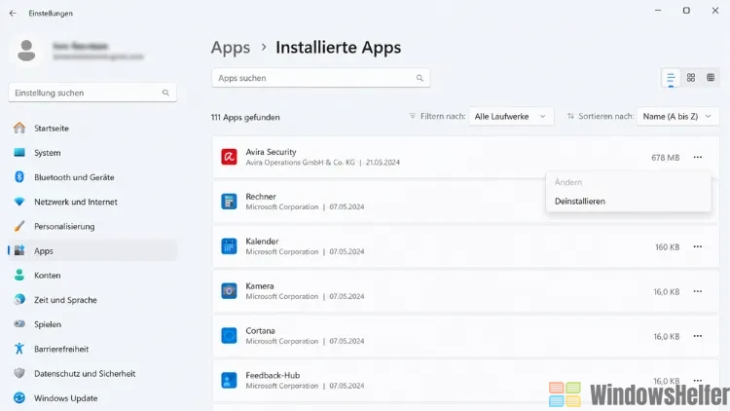Maximize the Einstellungen window
The image size is (730, 411).
686,11
